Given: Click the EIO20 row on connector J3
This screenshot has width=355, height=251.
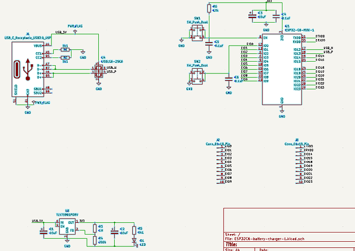Looking at the screenshot, I should tap(305, 170).
